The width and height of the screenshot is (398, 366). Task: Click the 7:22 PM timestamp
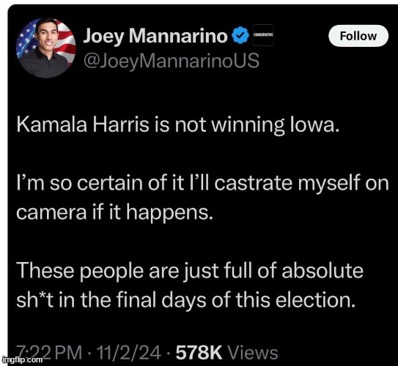[x=49, y=352]
